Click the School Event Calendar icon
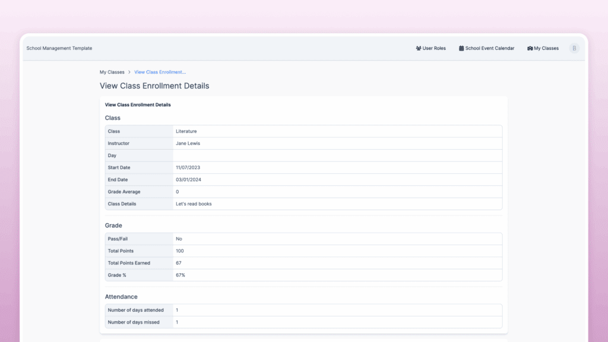 461,48
